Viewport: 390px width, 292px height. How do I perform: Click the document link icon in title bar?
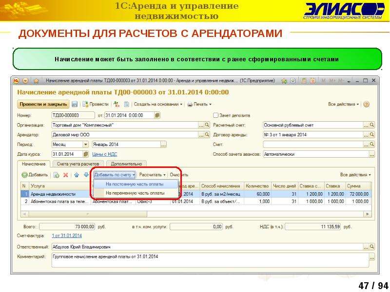click(x=293, y=81)
